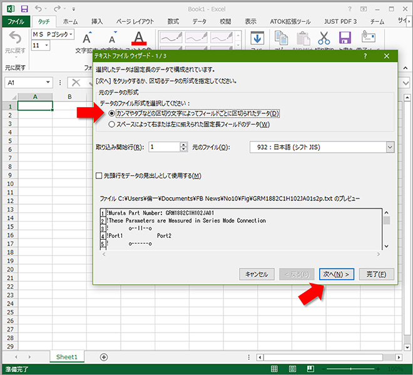Image resolution: width=413 pixels, height=375 pixels.
Task: Move the worksheet right with horizontal scrollbar arrow
Action: point(399,357)
